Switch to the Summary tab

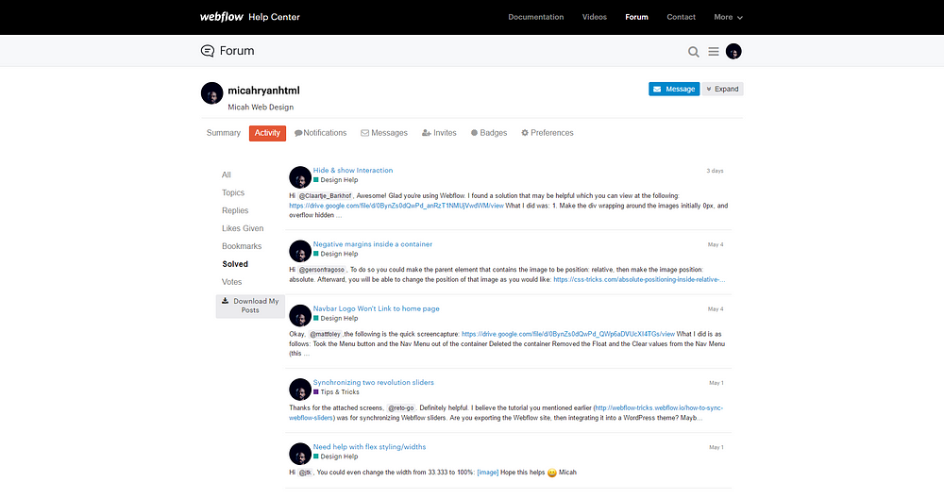[x=224, y=133]
